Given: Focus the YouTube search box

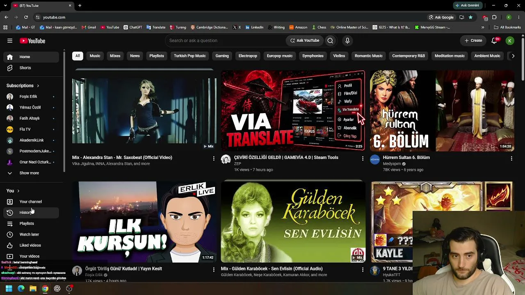Looking at the screenshot, I should [225, 41].
